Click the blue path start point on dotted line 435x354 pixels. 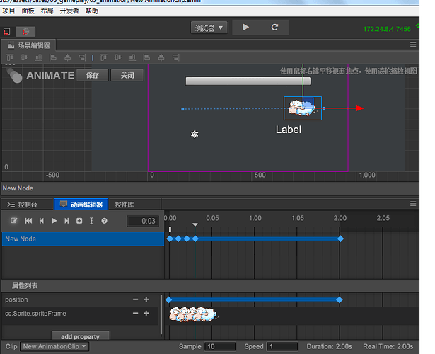[x=182, y=109]
